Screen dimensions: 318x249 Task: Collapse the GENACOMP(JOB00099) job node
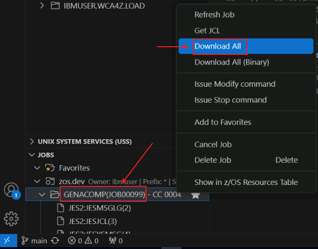pyautogui.click(x=42, y=195)
